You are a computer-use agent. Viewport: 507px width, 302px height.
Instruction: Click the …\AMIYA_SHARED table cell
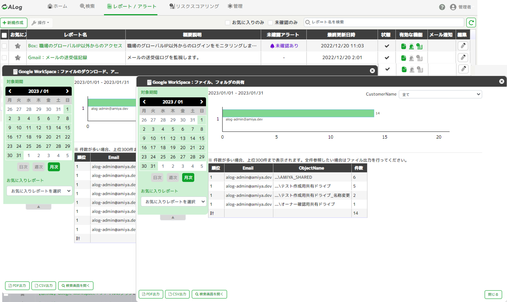pyautogui.click(x=312, y=177)
